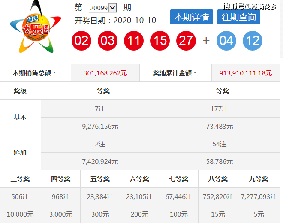Click the 506注 cell
Image resolution: width=283 pixels, height=223 pixels.
[20, 197]
